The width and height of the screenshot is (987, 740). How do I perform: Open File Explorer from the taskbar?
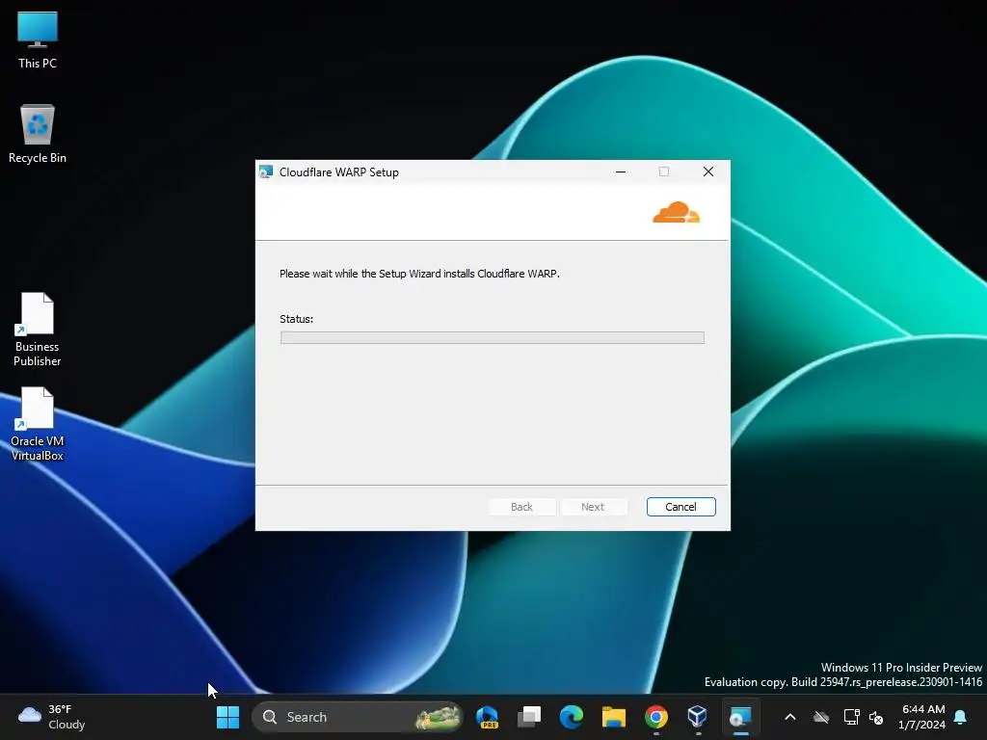click(x=614, y=717)
